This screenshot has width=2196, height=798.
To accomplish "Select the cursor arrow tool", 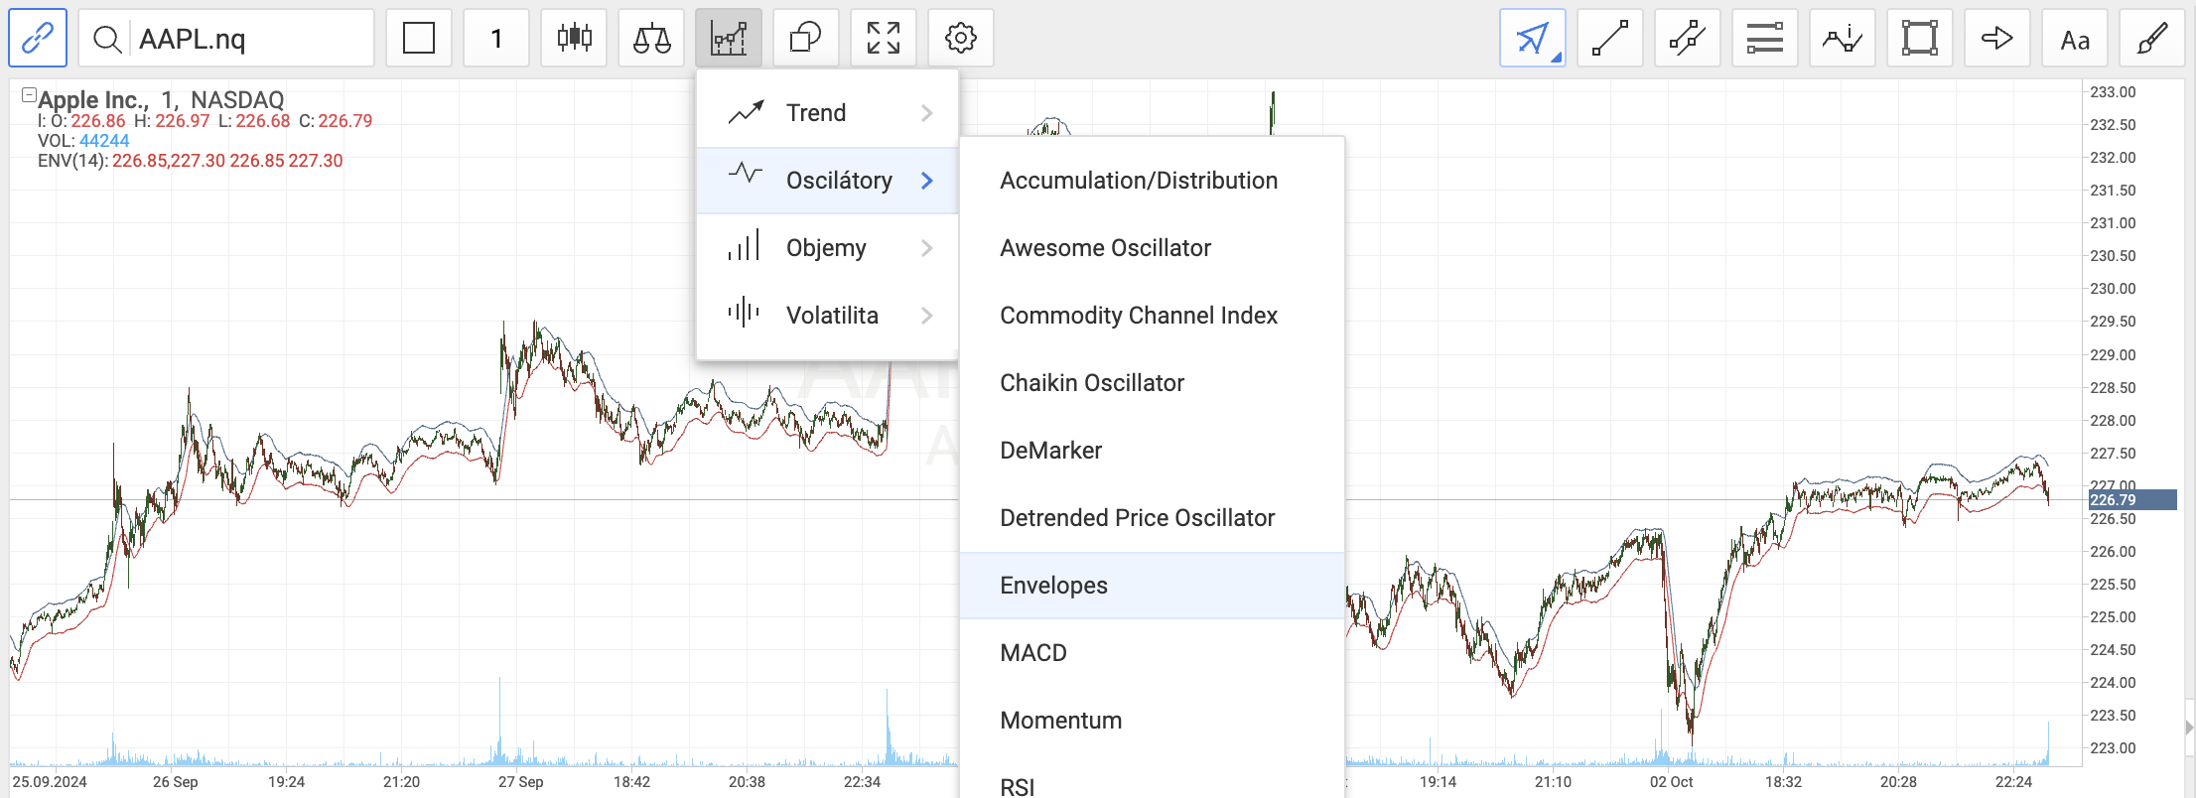I will coord(1533,39).
